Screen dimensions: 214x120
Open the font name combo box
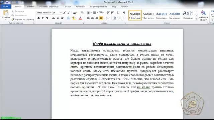coord(44,13)
